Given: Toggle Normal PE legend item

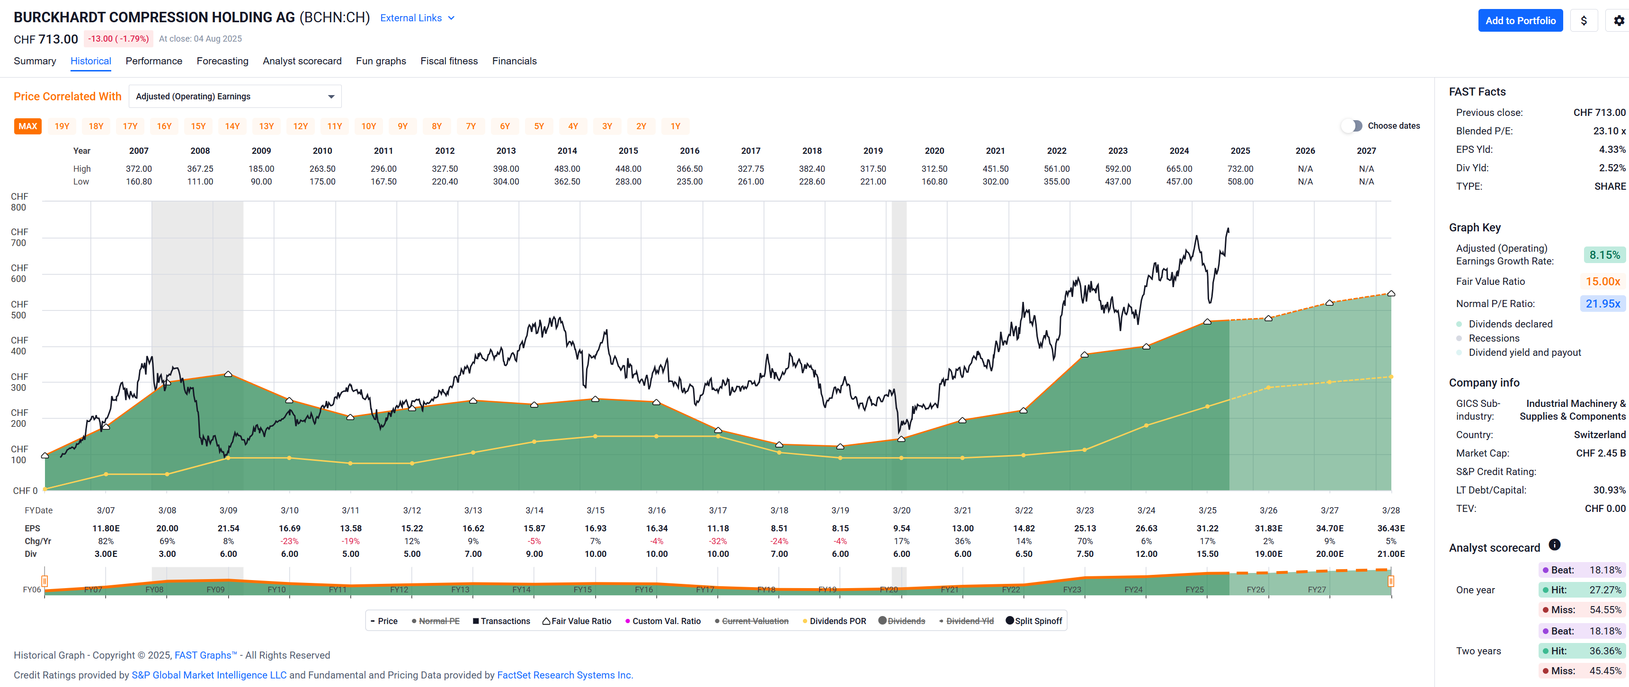Looking at the screenshot, I should tap(435, 621).
